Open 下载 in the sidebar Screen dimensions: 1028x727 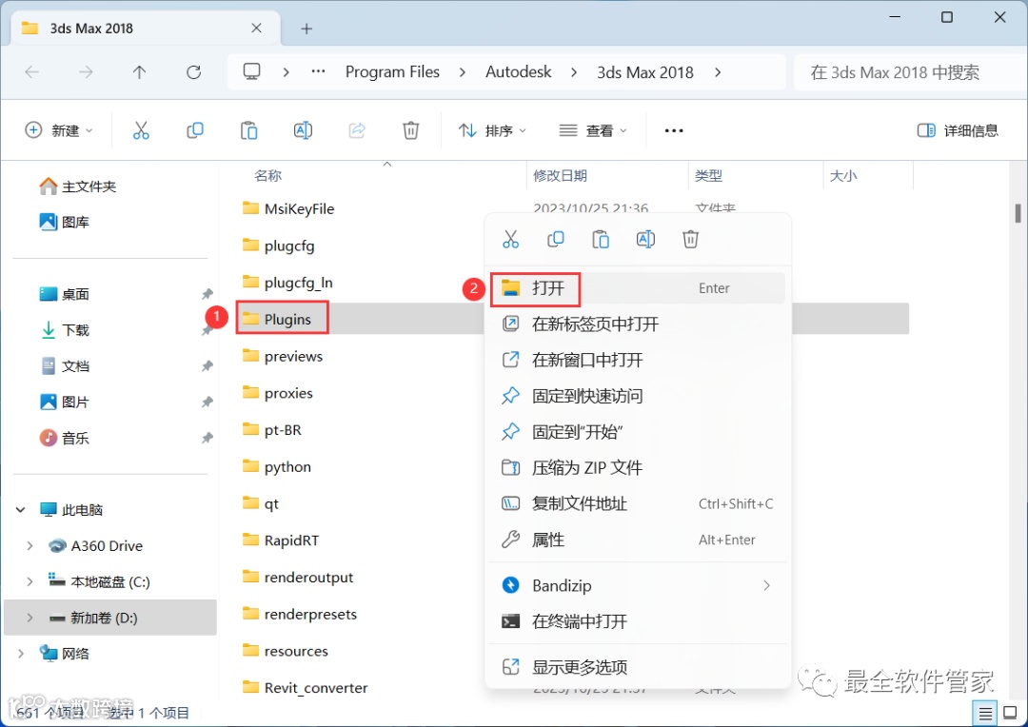tap(65, 330)
